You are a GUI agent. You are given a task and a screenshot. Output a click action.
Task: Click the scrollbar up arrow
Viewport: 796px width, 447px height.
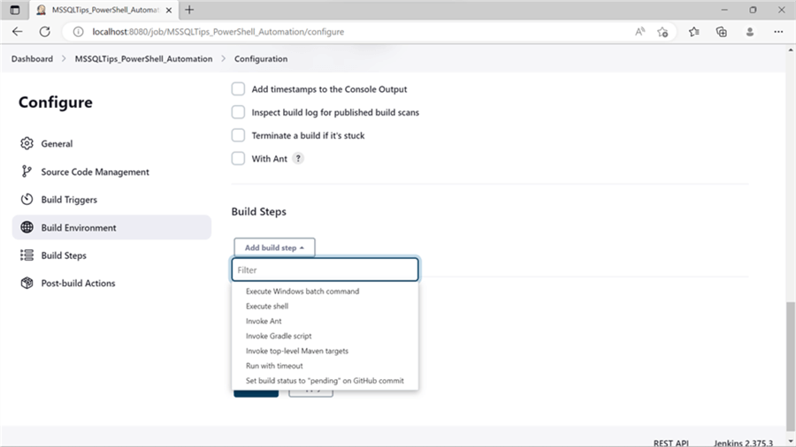tap(791, 49)
